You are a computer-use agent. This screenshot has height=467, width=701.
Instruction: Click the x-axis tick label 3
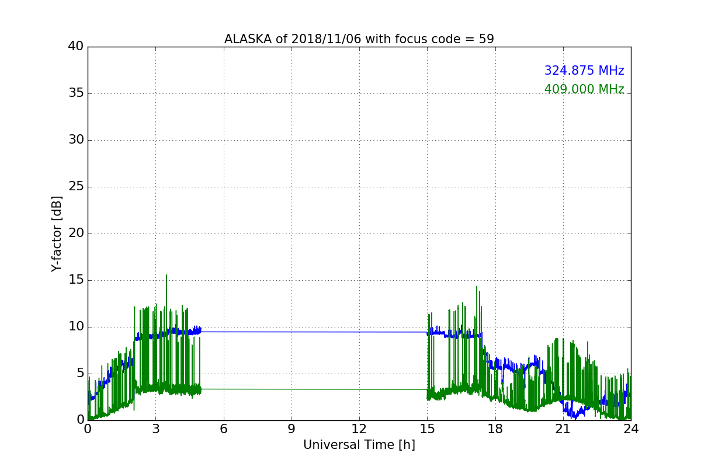[x=155, y=428]
